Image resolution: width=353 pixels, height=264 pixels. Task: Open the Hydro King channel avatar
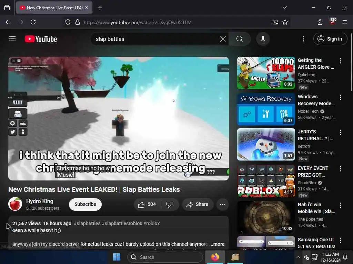coord(15,204)
